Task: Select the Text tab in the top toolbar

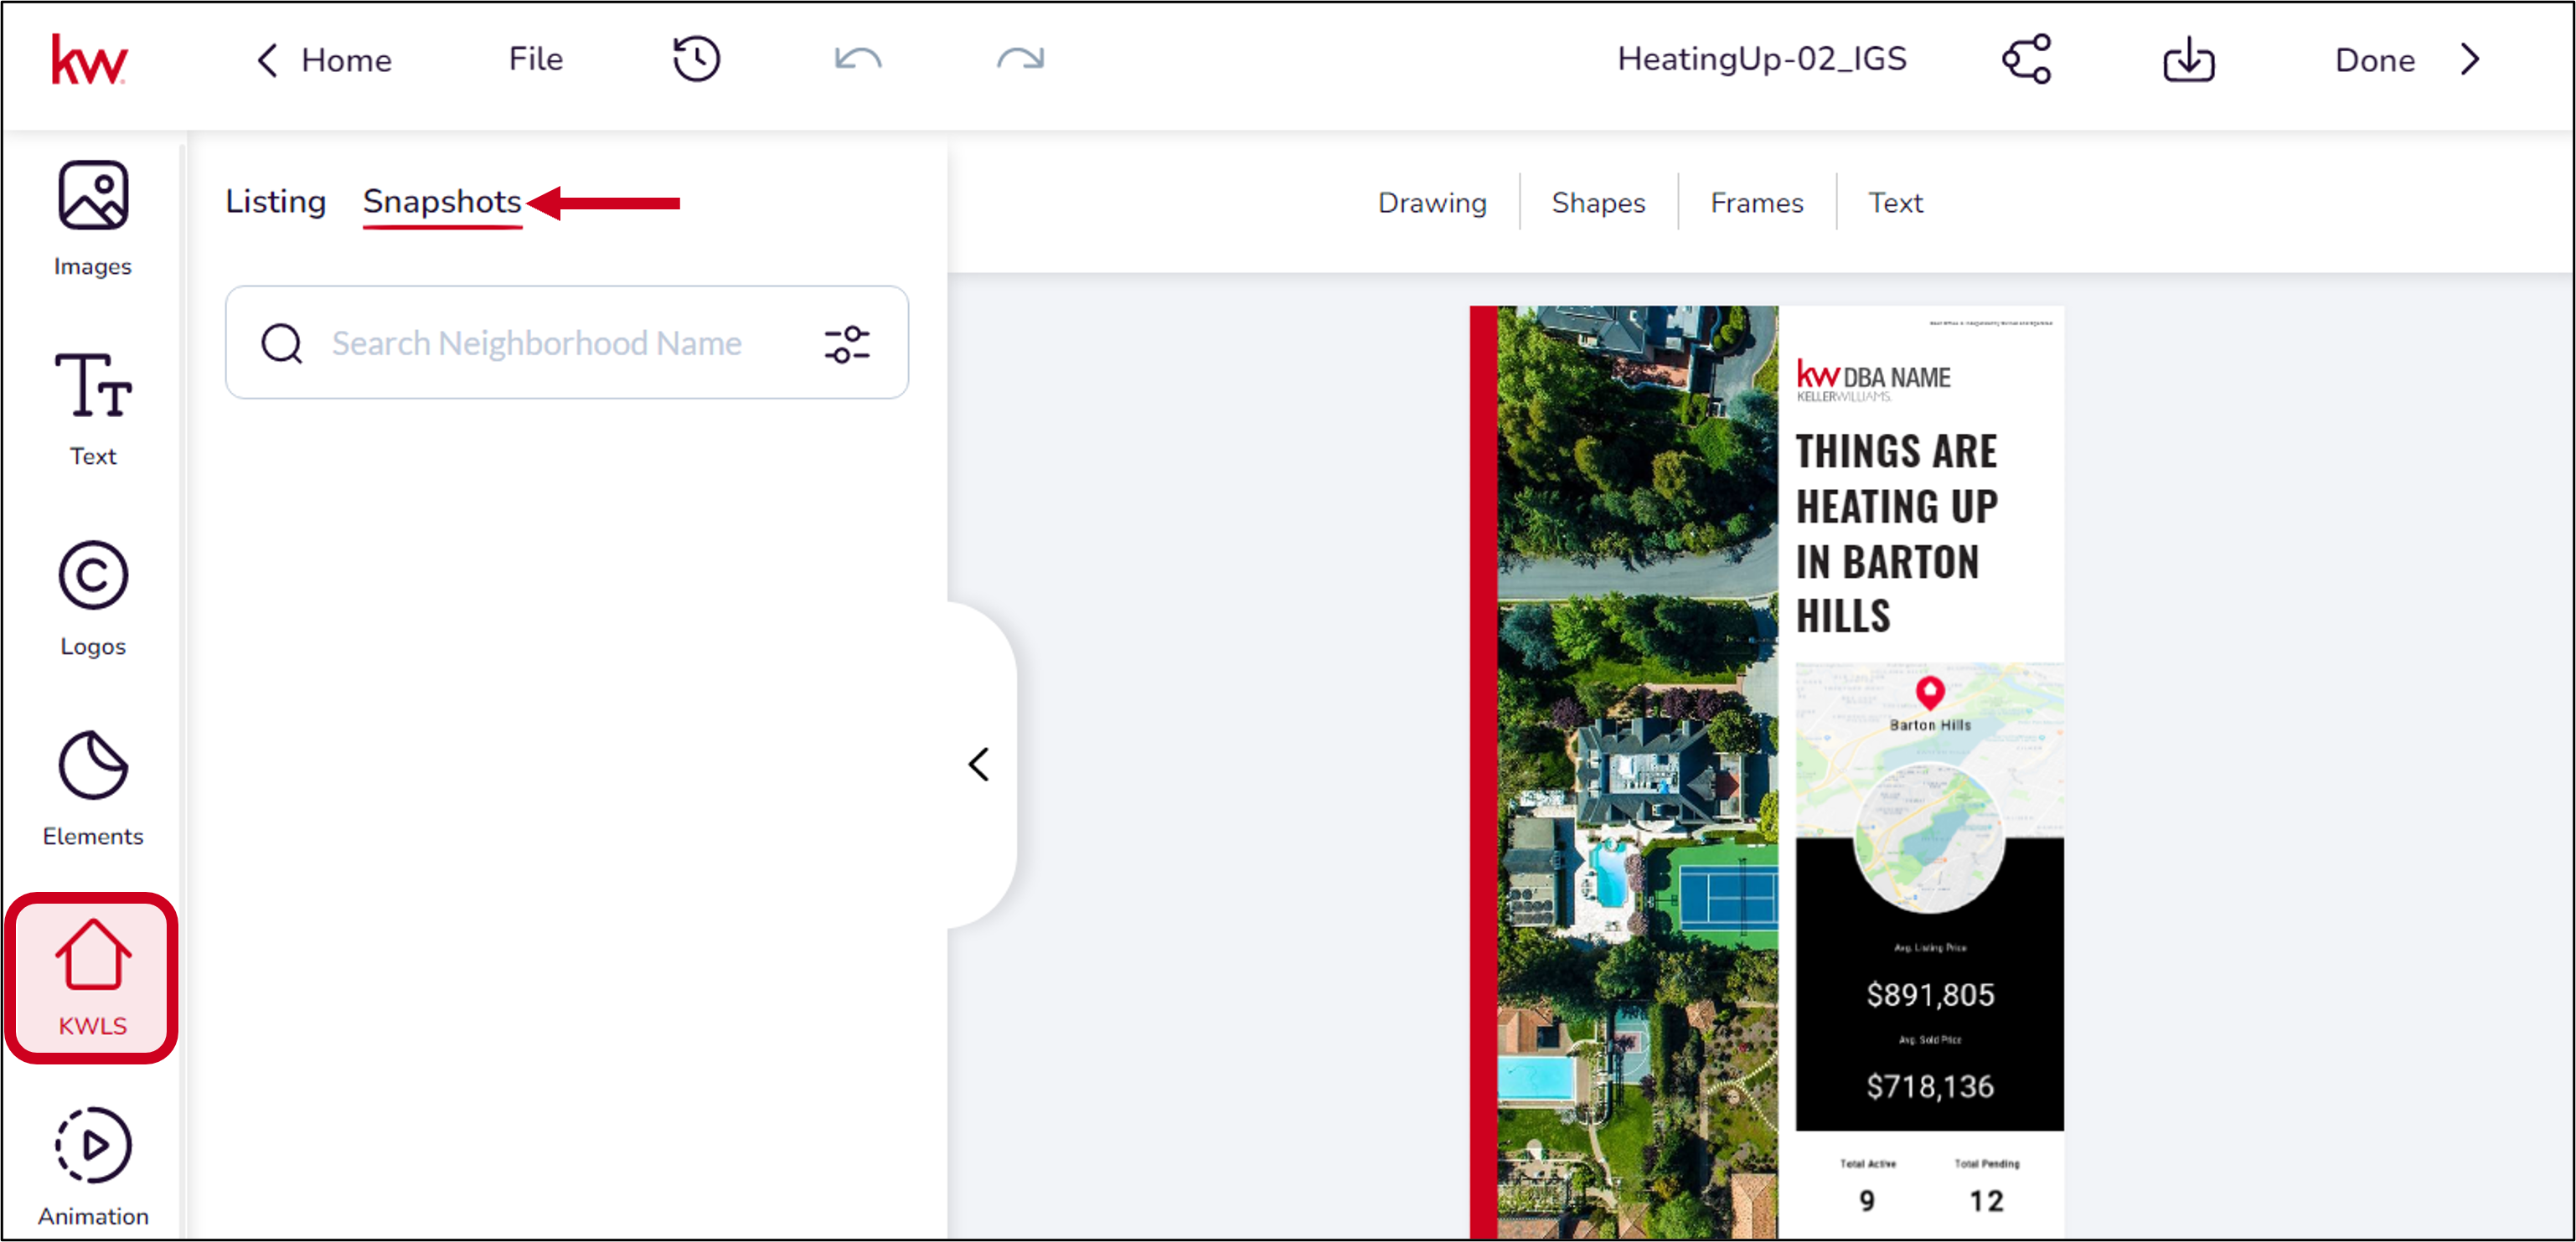Action: 1895,203
